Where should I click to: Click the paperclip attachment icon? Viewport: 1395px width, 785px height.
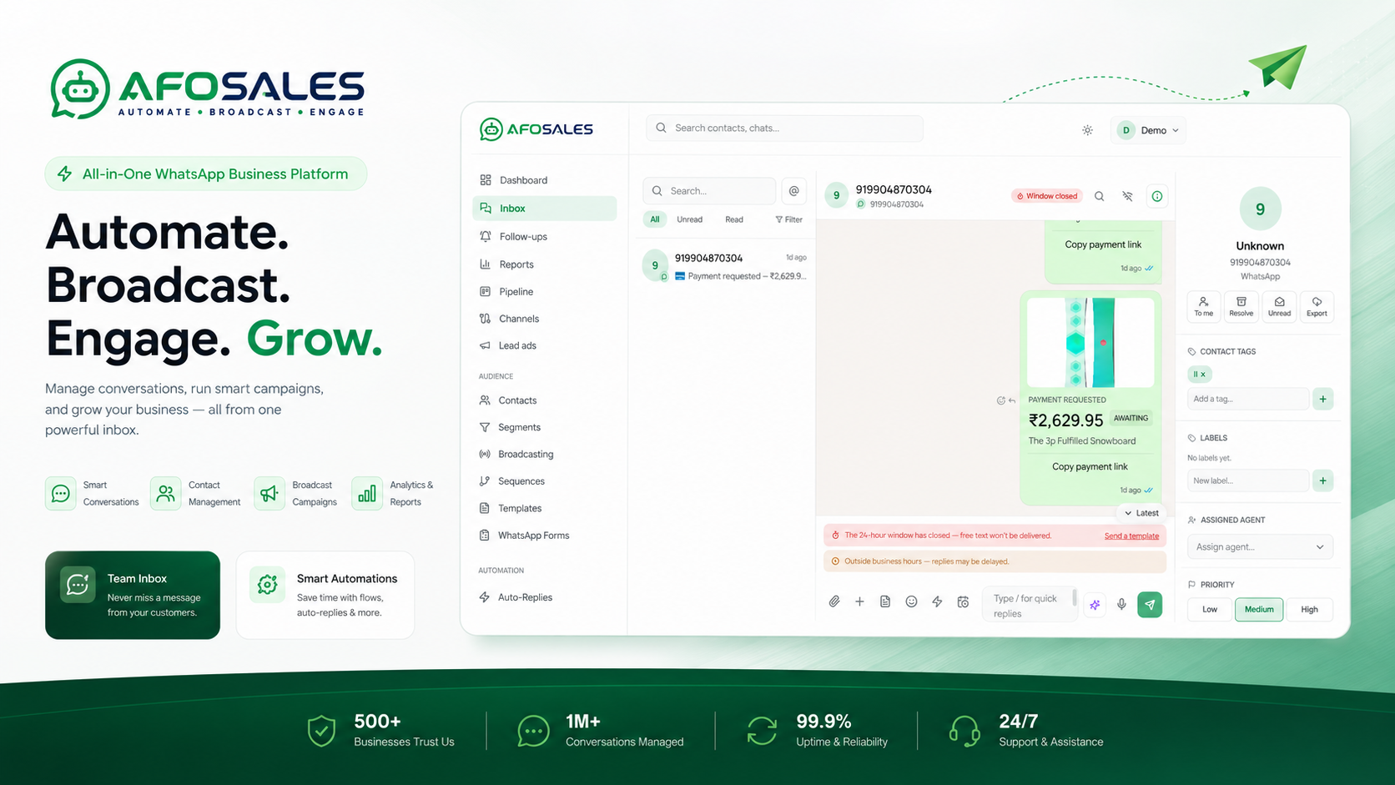click(834, 601)
